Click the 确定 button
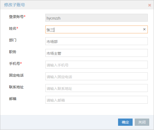 click(125, 122)
